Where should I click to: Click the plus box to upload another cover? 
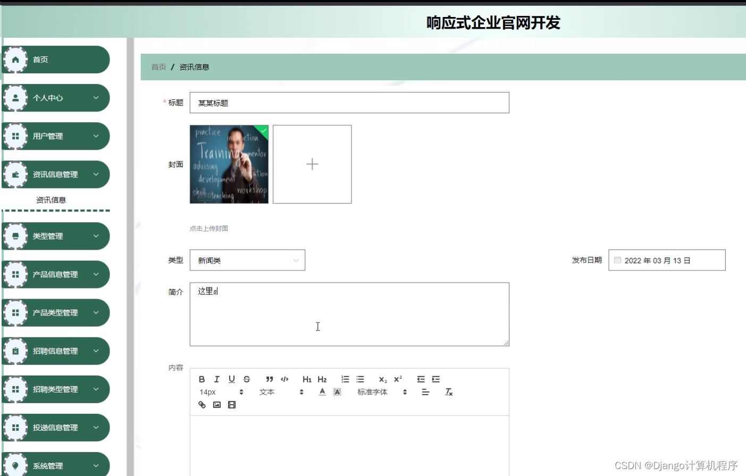tap(312, 164)
